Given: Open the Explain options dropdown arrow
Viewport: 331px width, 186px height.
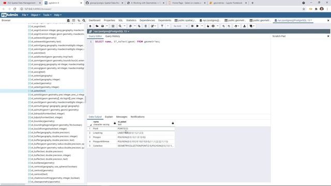Looking at the screenshot, I should [217, 26].
